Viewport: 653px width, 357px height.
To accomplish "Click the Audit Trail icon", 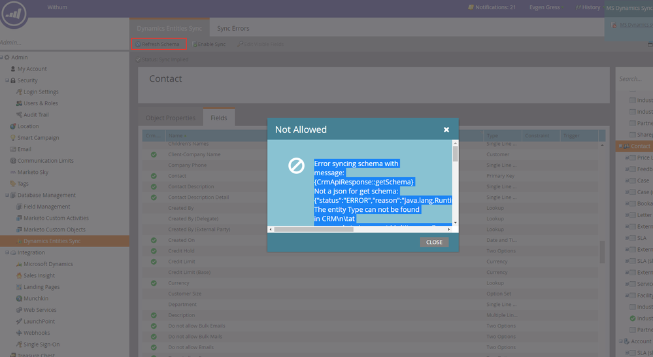I will pyautogui.click(x=19, y=115).
